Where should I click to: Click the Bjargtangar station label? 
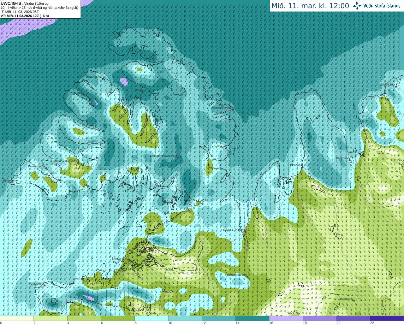pyautogui.click(x=10, y=180)
